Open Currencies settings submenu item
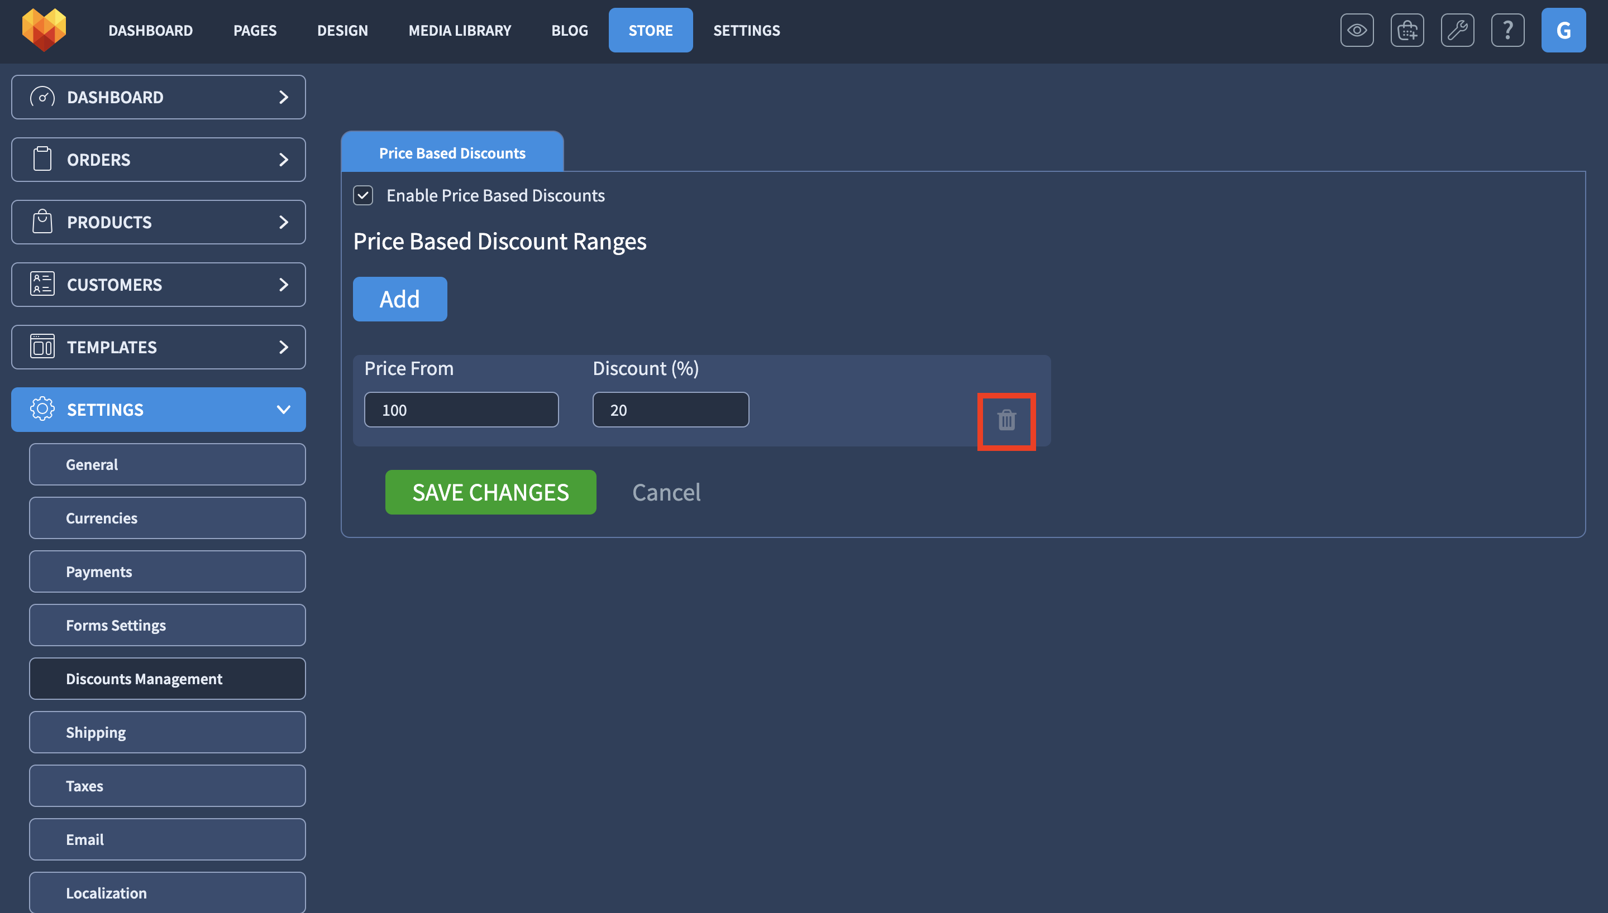This screenshot has height=913, width=1608. coord(168,518)
